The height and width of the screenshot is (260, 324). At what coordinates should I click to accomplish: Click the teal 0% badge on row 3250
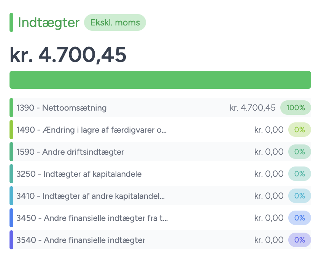(x=300, y=174)
